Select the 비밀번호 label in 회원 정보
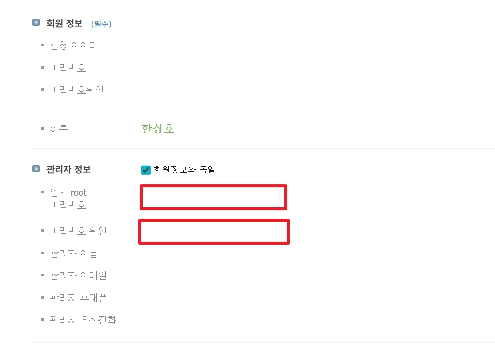 coord(68,68)
